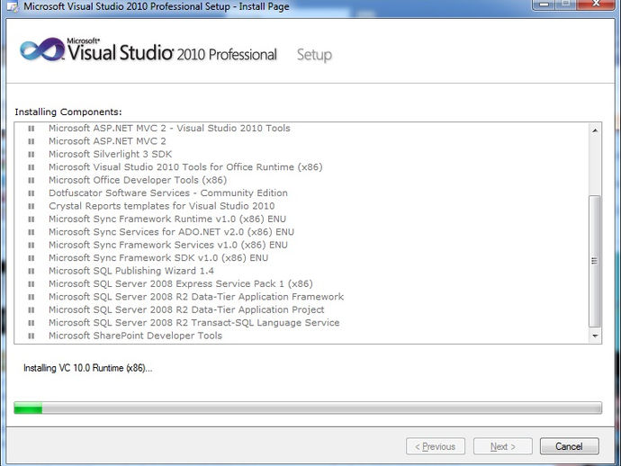621x466 pixels.
Task: Click the disabled Next button
Action: (x=503, y=446)
